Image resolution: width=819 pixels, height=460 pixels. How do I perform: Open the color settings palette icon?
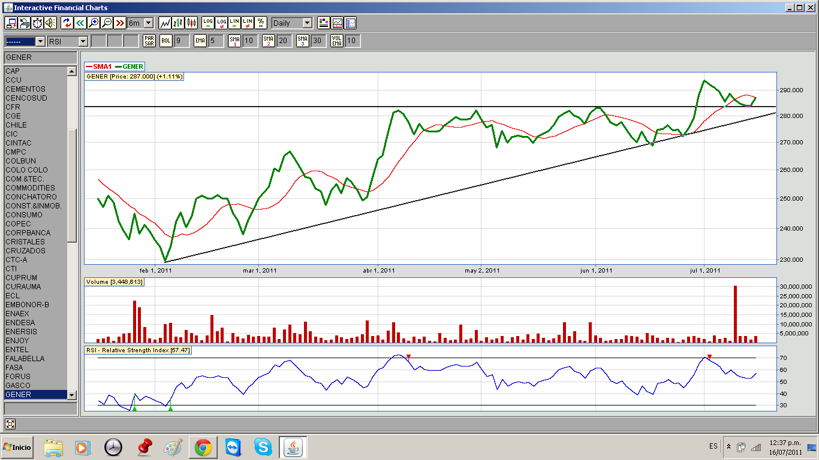coord(324,23)
